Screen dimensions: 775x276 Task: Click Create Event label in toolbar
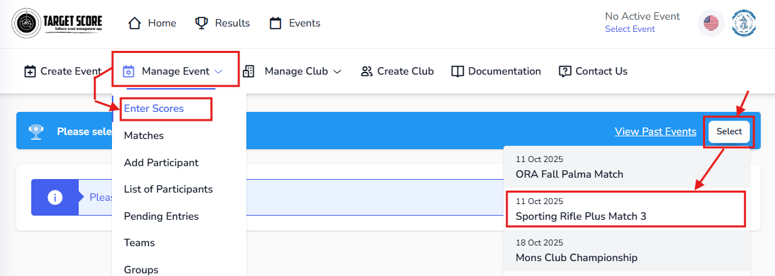point(71,71)
